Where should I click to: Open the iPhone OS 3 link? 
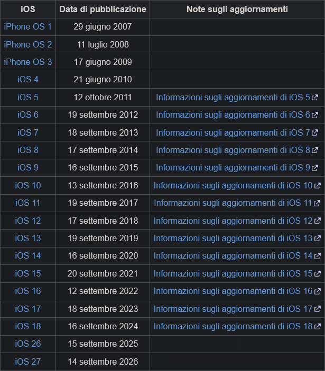click(27, 62)
